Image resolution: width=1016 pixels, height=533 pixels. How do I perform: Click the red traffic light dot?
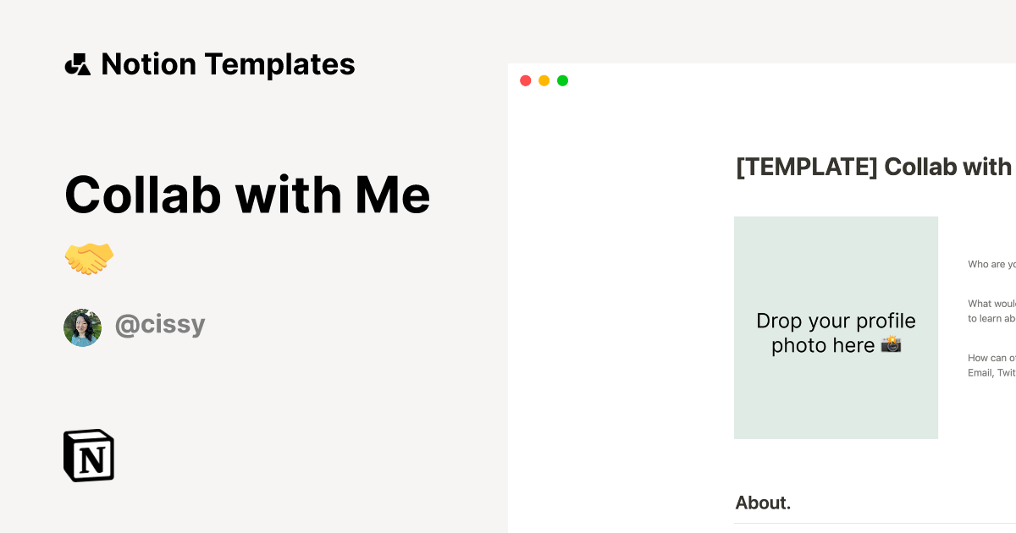[x=526, y=80]
